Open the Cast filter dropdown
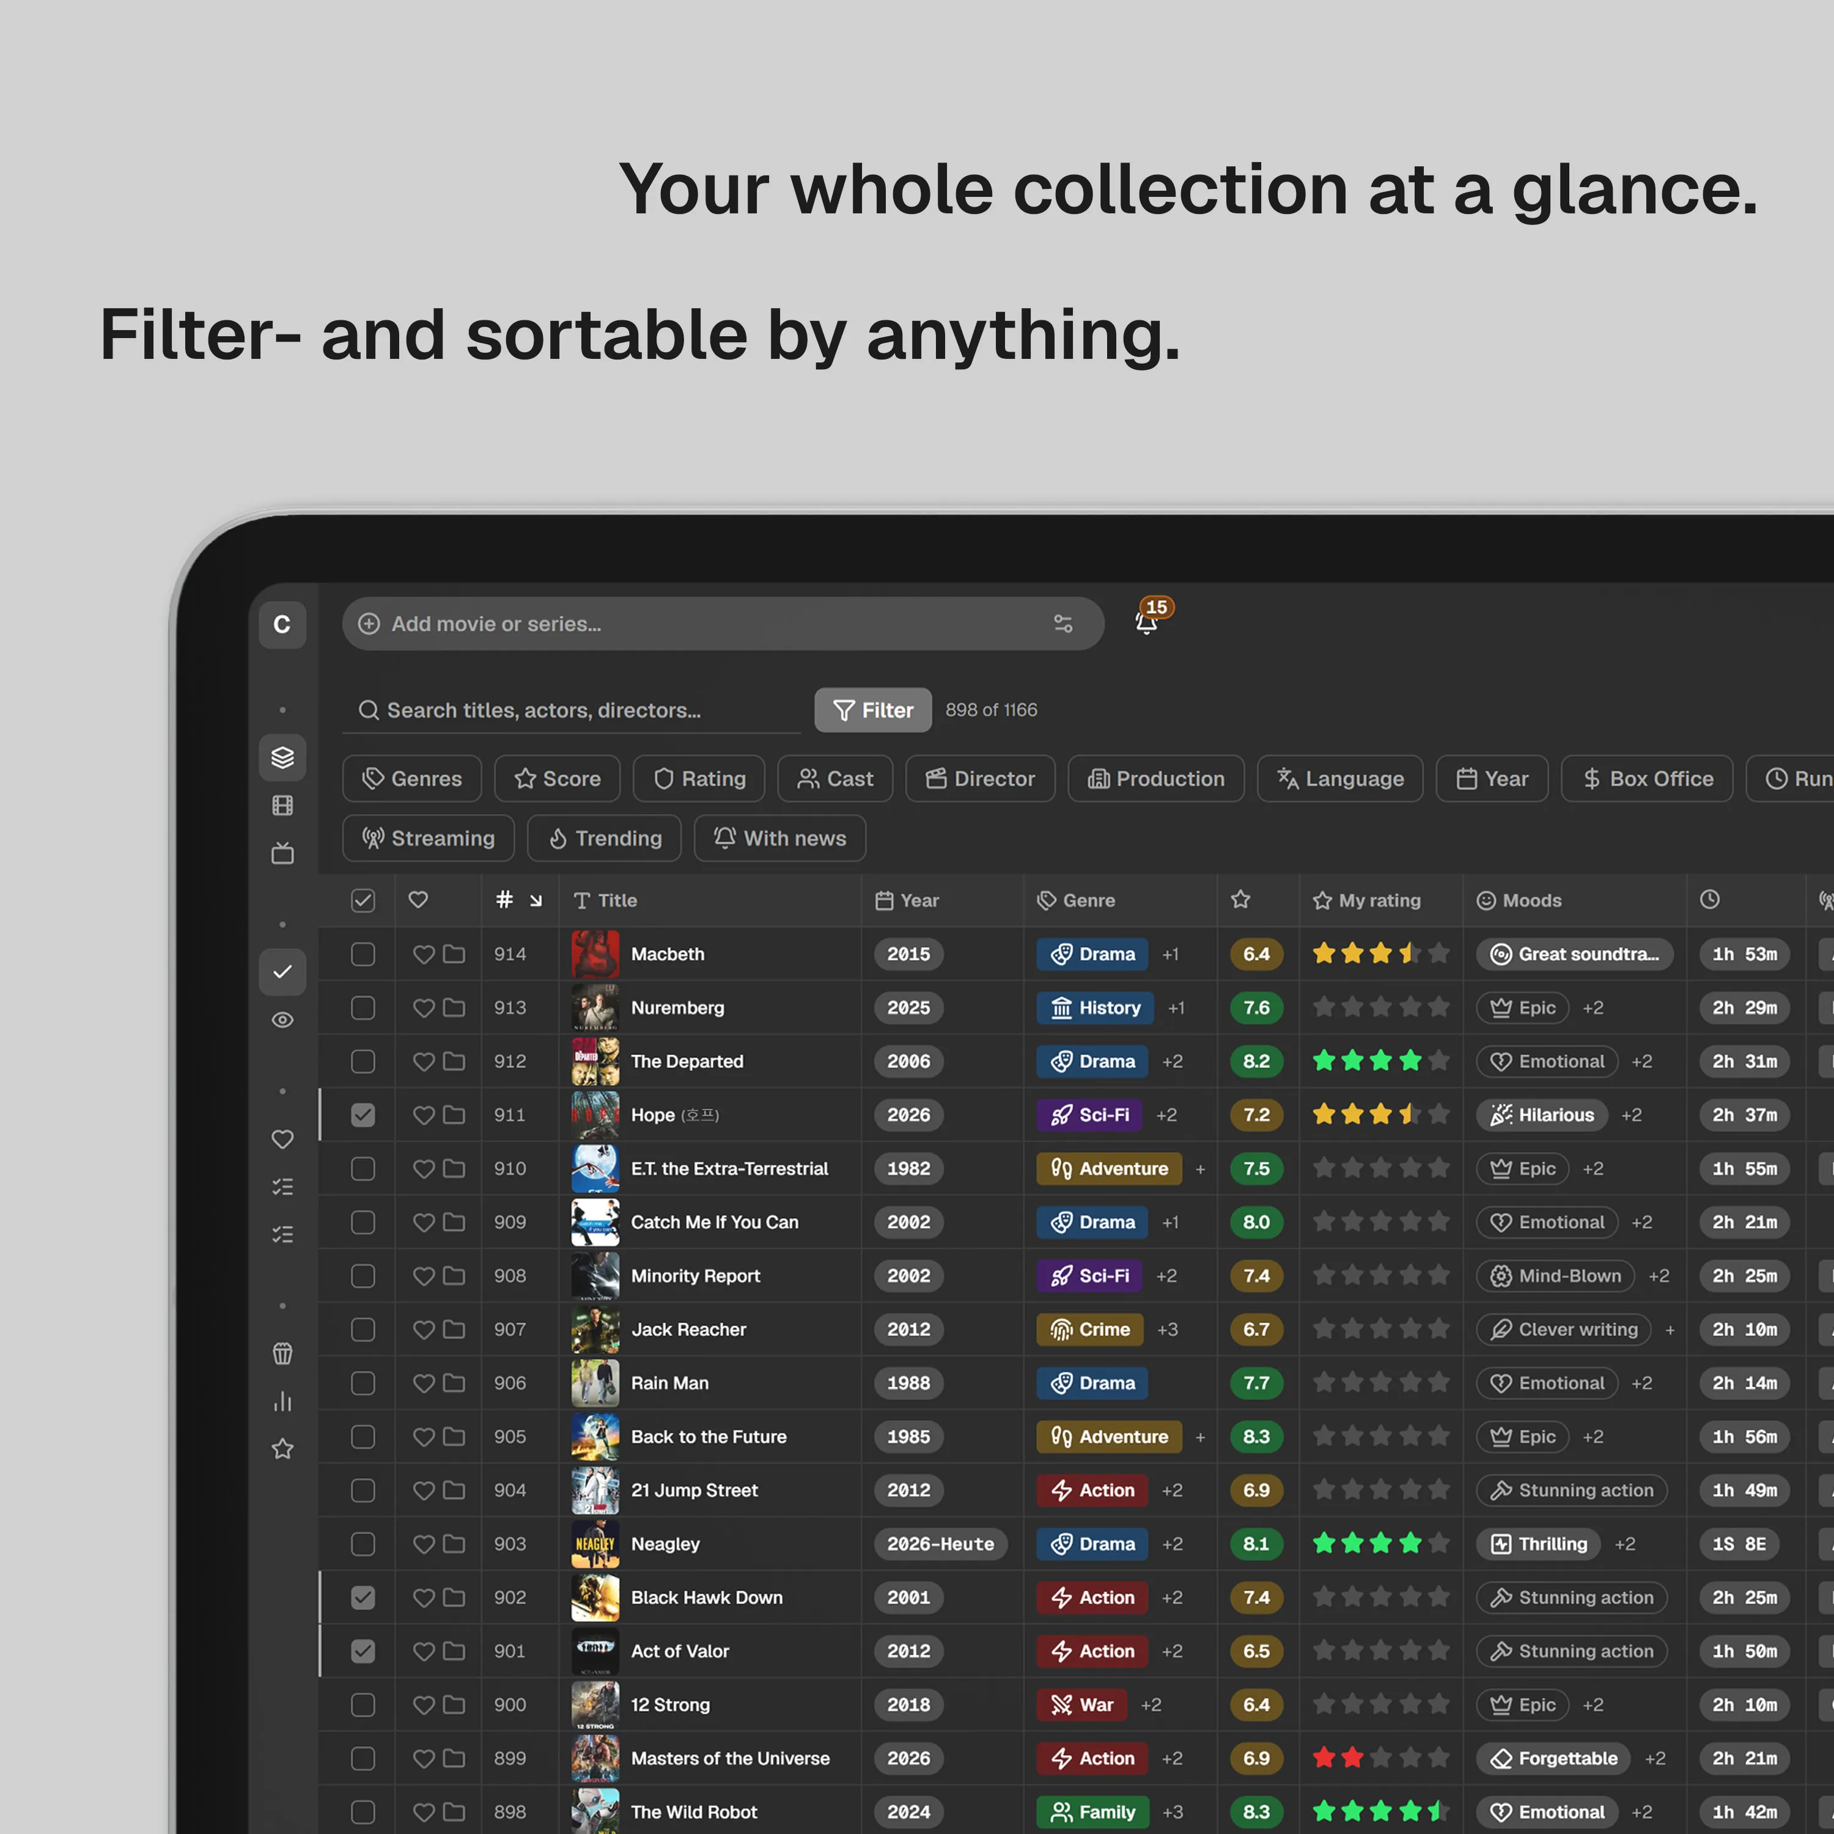This screenshot has height=1834, width=1834. [835, 778]
